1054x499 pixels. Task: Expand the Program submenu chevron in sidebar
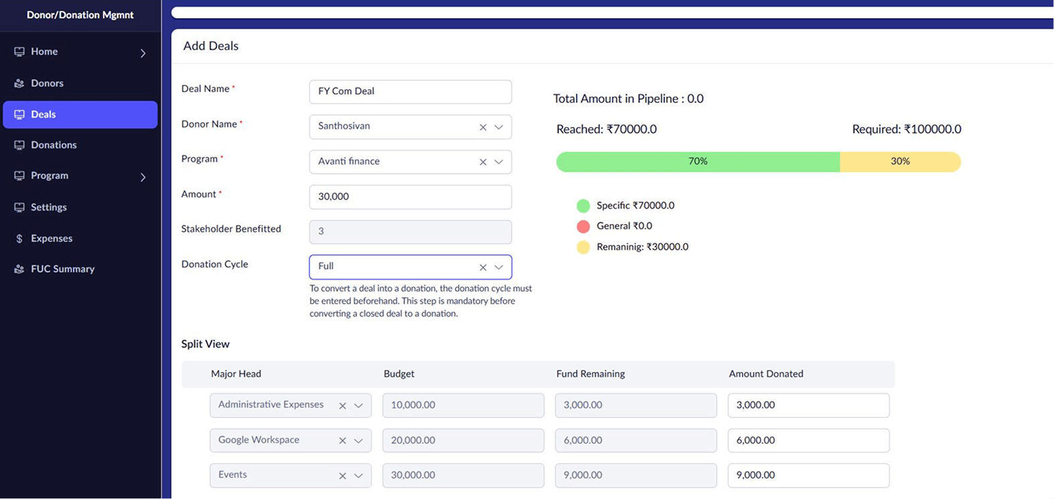[143, 177]
